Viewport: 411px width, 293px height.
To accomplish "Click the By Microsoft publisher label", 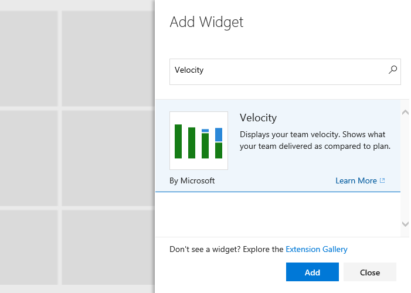I will click(192, 181).
